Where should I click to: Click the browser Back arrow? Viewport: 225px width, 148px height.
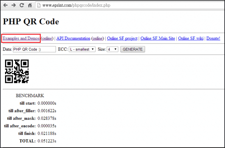click(x=6, y=5)
